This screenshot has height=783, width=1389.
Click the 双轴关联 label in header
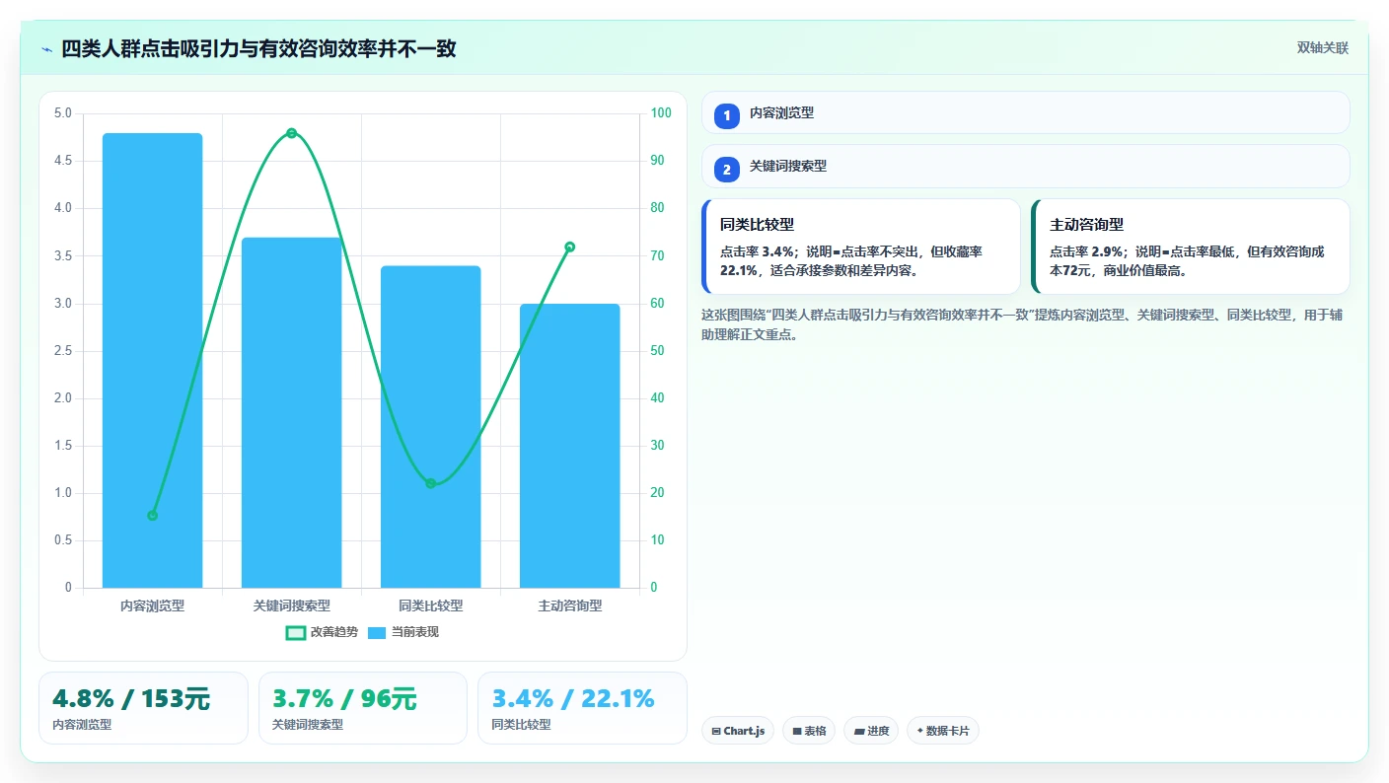tap(1322, 48)
